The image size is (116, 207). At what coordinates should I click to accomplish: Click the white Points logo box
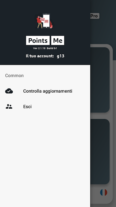(x=38, y=40)
